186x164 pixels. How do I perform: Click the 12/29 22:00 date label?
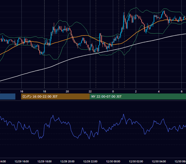click(x=90, y=161)
